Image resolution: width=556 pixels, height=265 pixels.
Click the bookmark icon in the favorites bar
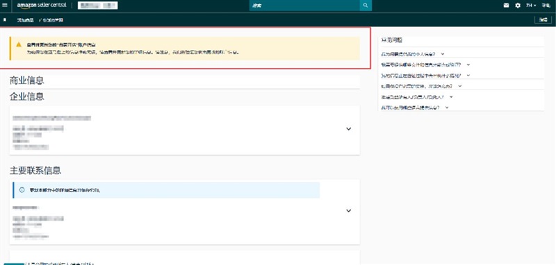(5, 20)
